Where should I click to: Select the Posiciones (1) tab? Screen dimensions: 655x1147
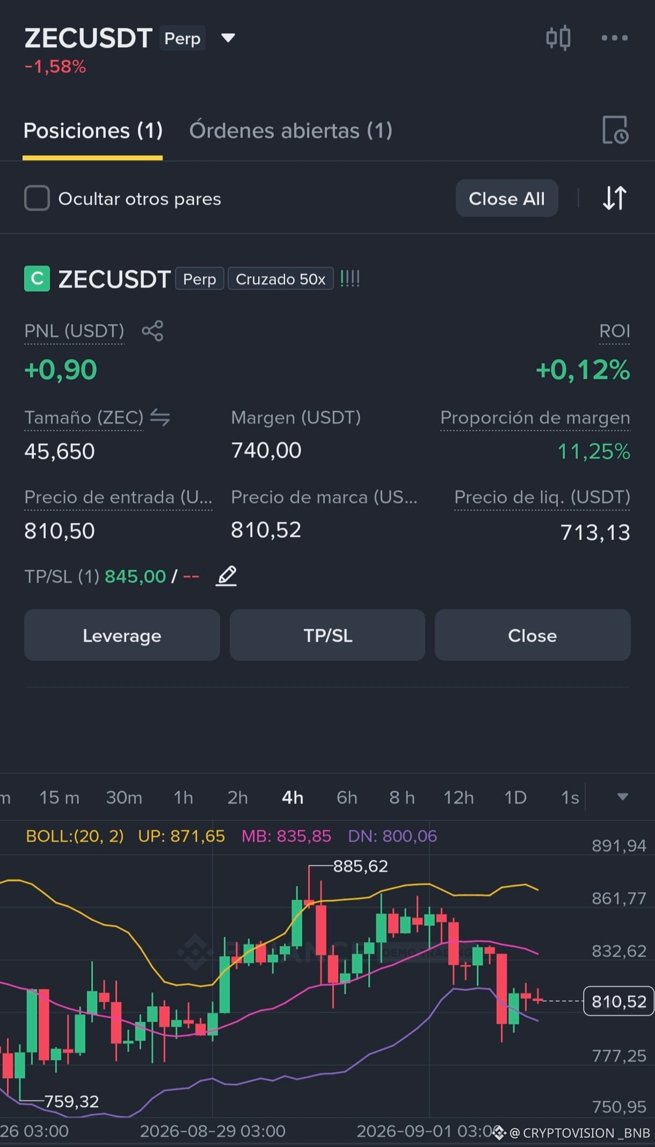93,131
